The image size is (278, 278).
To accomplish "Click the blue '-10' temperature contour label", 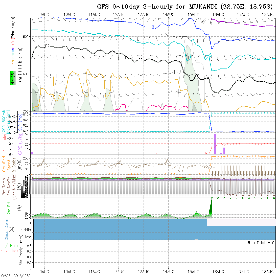I will coord(150,27).
